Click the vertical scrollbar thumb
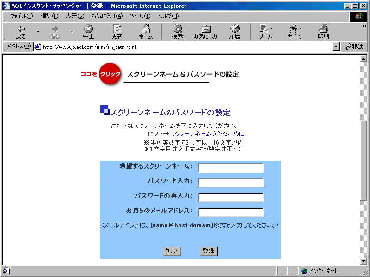This screenshot has width=370, height=277. (x=364, y=161)
